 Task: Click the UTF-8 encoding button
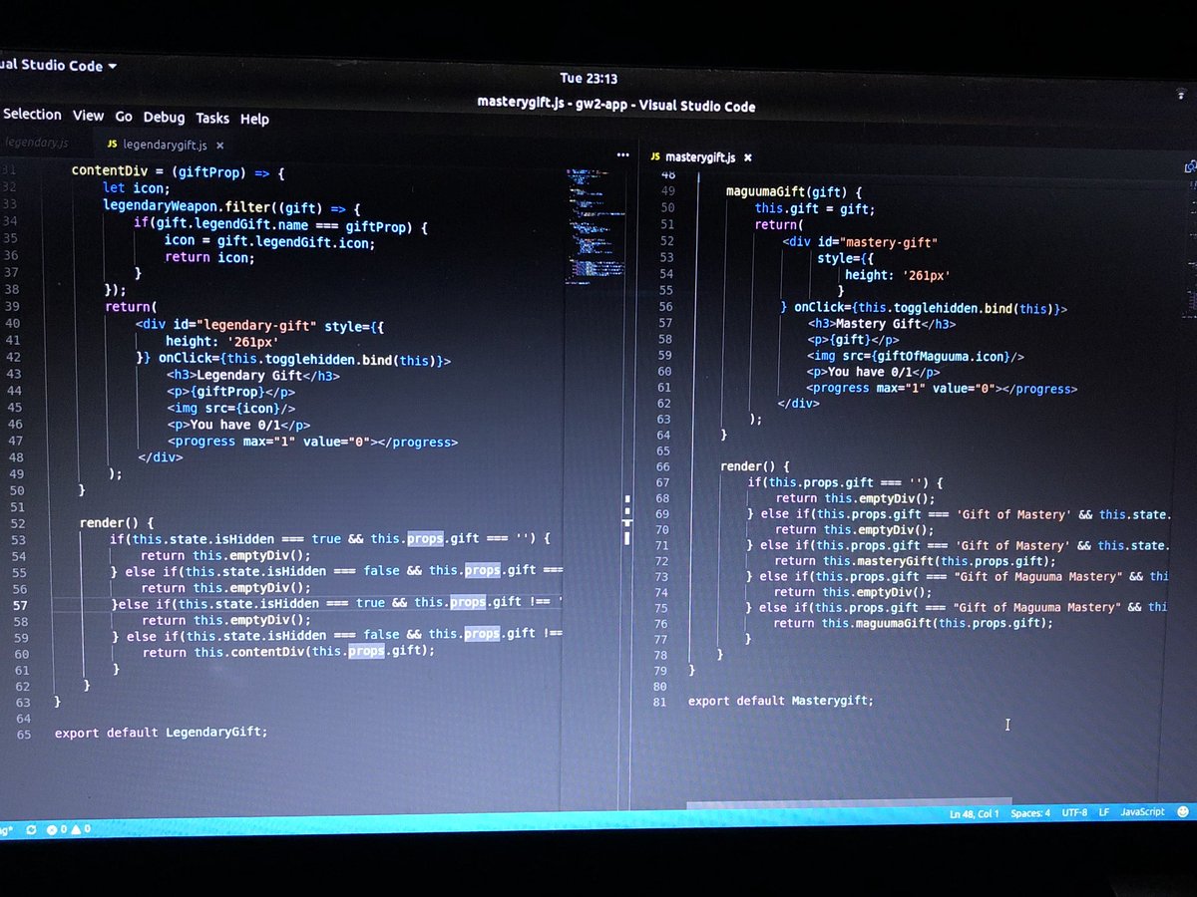(1074, 812)
